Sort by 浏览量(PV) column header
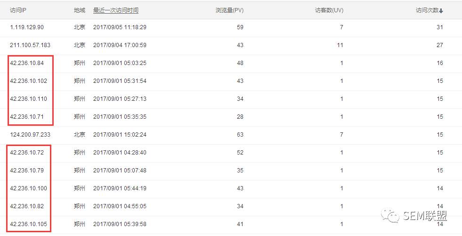The height and width of the screenshot is (236, 462). tap(229, 10)
